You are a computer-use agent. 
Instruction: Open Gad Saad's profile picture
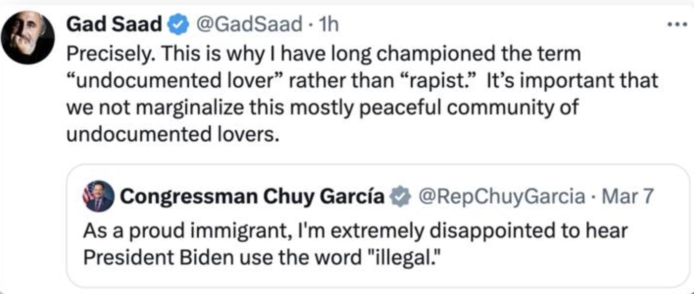click(x=27, y=37)
